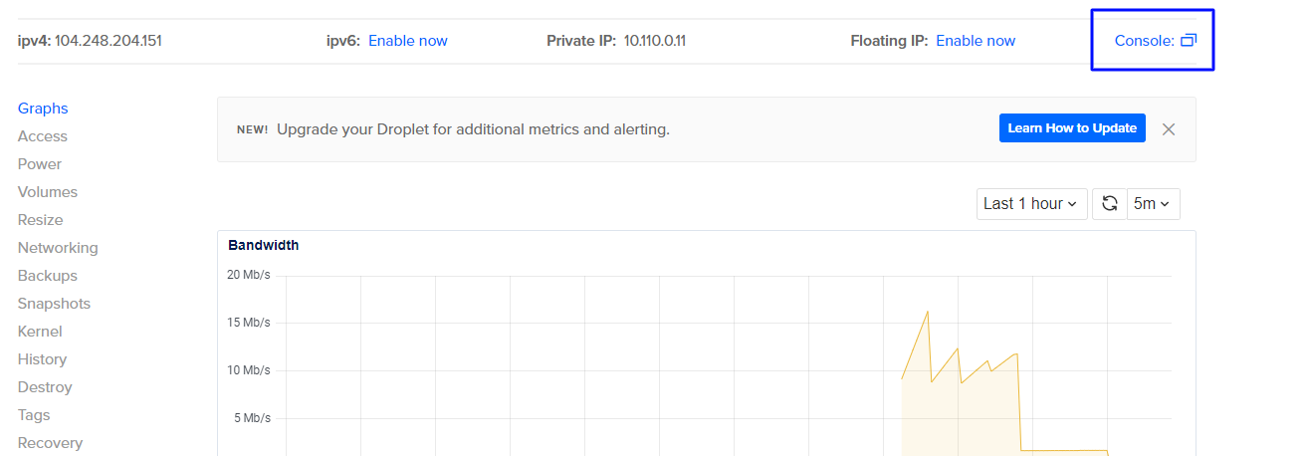Open the Snapshots section
Image resolution: width=1307 pixels, height=456 pixels.
(x=54, y=304)
